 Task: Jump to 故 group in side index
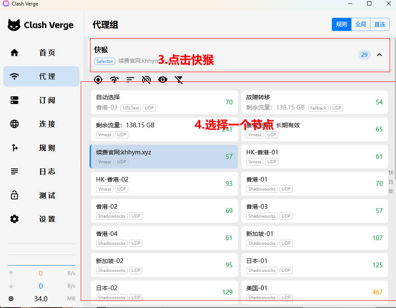coord(391,191)
